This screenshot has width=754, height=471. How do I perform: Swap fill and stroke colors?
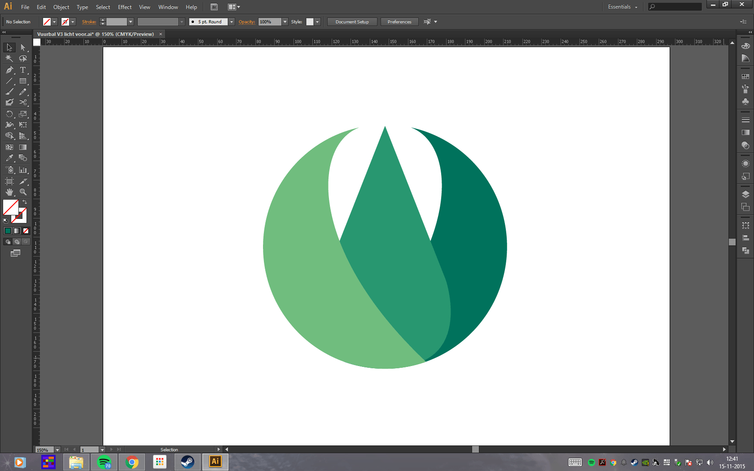tap(25, 202)
